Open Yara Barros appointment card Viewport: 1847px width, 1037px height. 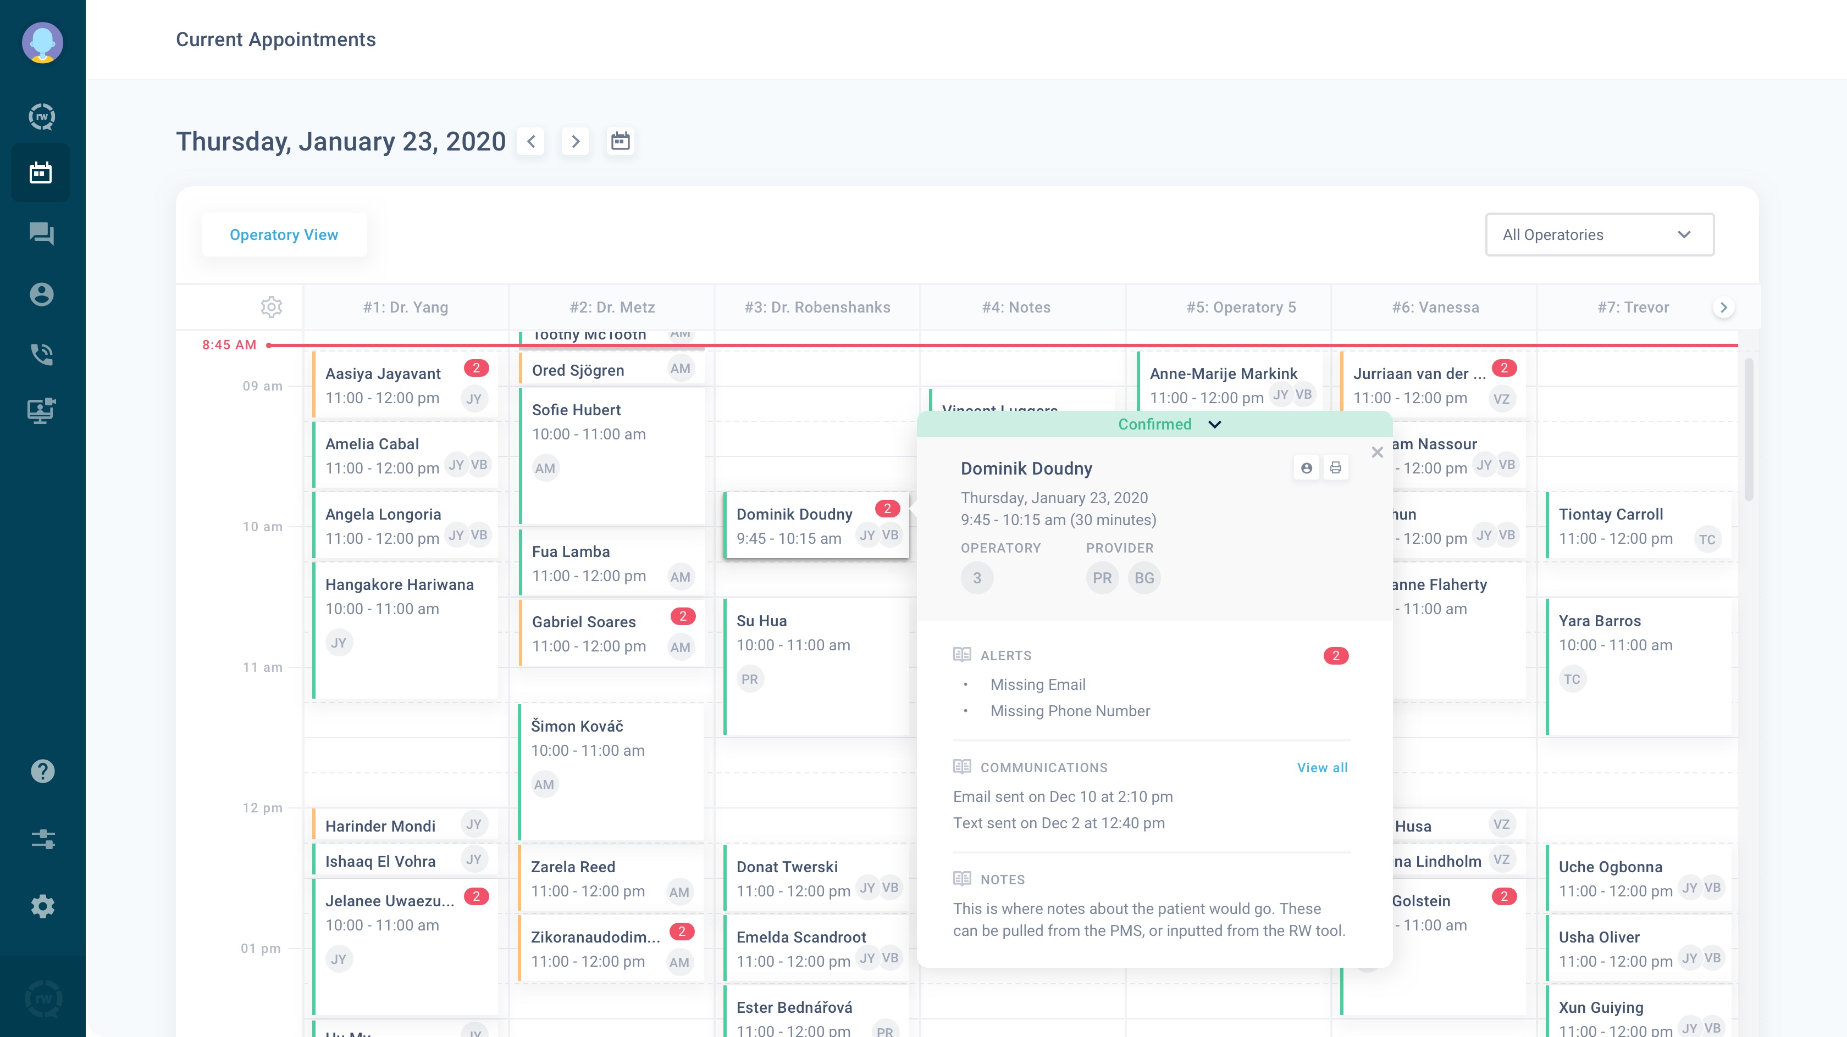click(x=1638, y=666)
